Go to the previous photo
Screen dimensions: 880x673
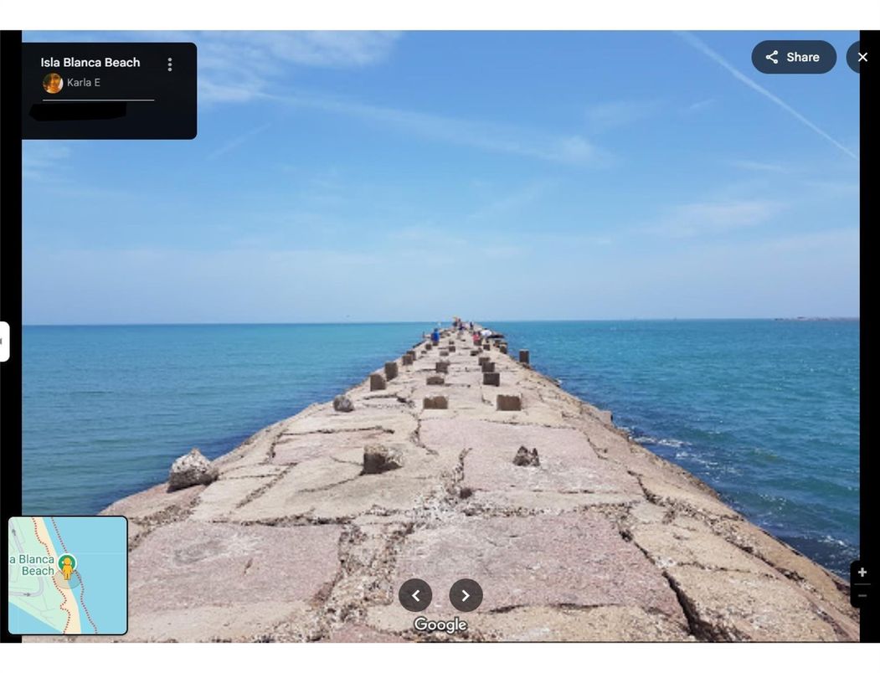pos(415,595)
